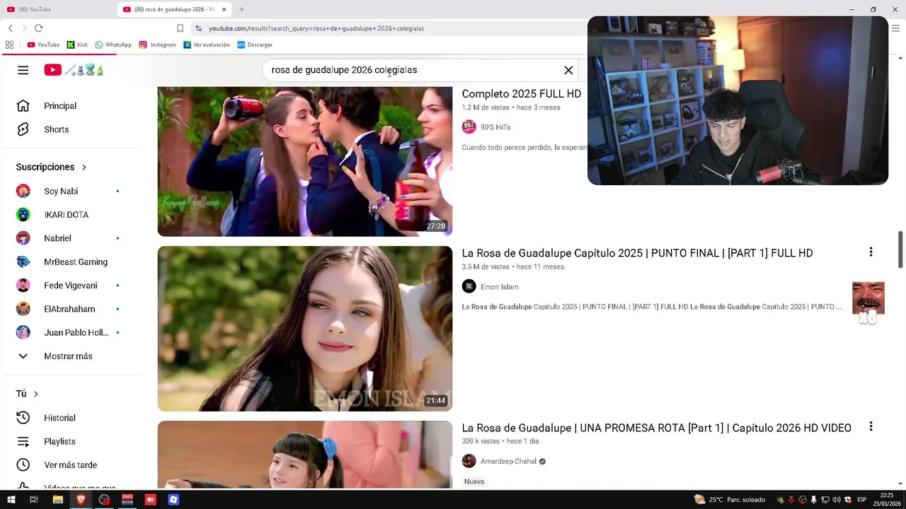The height and width of the screenshot is (509, 906).
Task: Click the Playlists list icon
Action: click(23, 441)
